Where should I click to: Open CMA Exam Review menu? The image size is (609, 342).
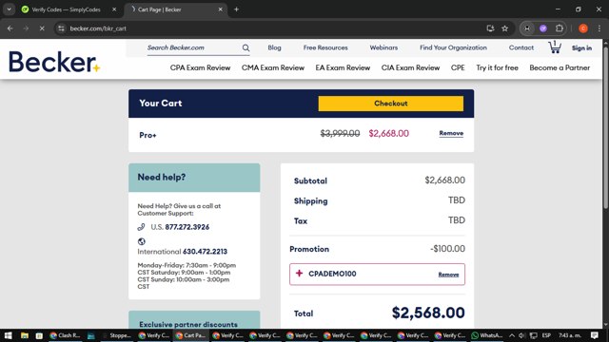[273, 67]
